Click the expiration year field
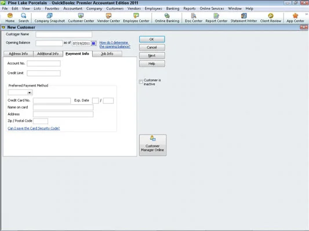 (x=108, y=100)
